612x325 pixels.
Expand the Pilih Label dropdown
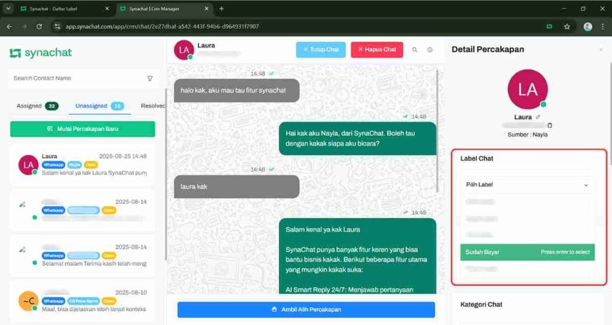coord(527,185)
